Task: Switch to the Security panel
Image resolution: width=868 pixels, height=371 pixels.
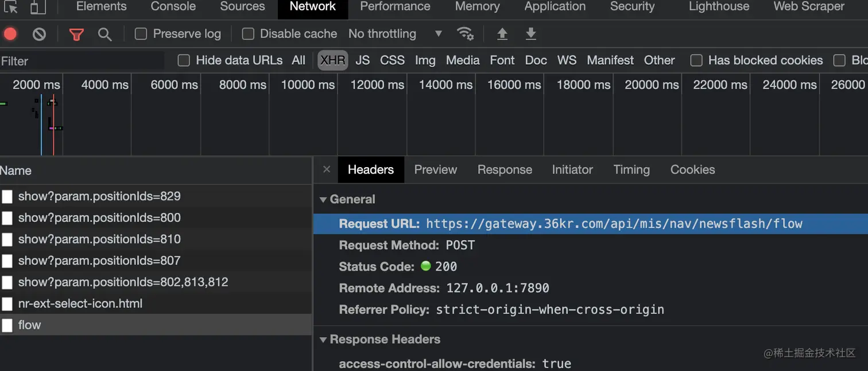Action: 632,7
